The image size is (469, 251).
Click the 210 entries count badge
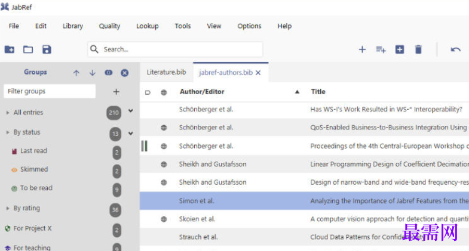click(114, 113)
